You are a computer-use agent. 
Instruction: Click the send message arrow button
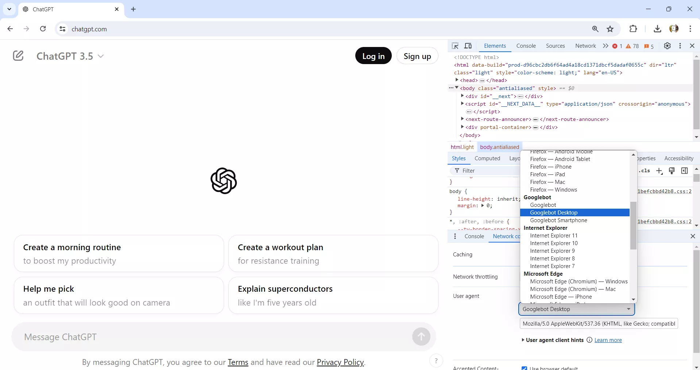click(421, 336)
